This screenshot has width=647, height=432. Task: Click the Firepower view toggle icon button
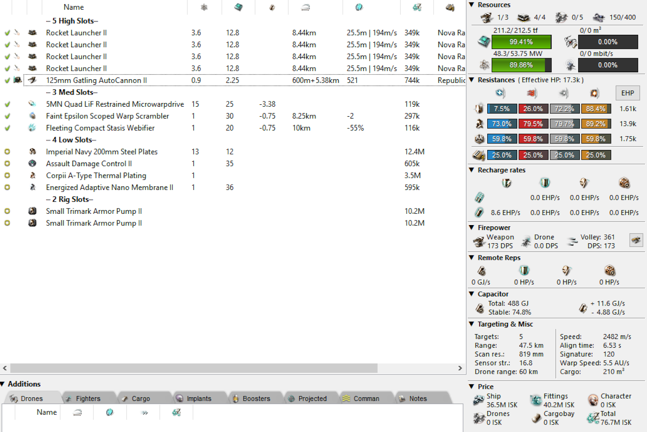pos(636,240)
